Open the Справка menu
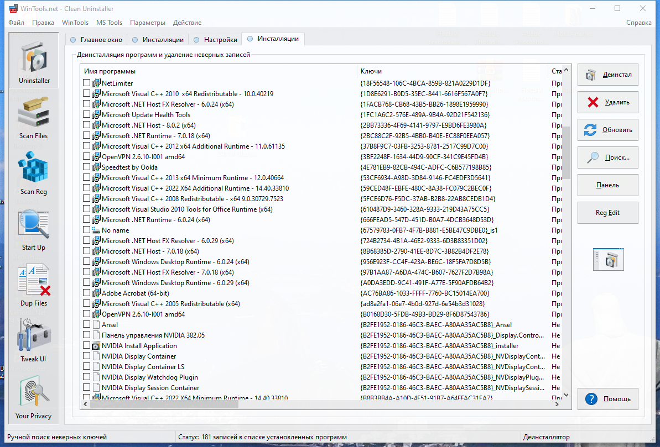 click(638, 23)
